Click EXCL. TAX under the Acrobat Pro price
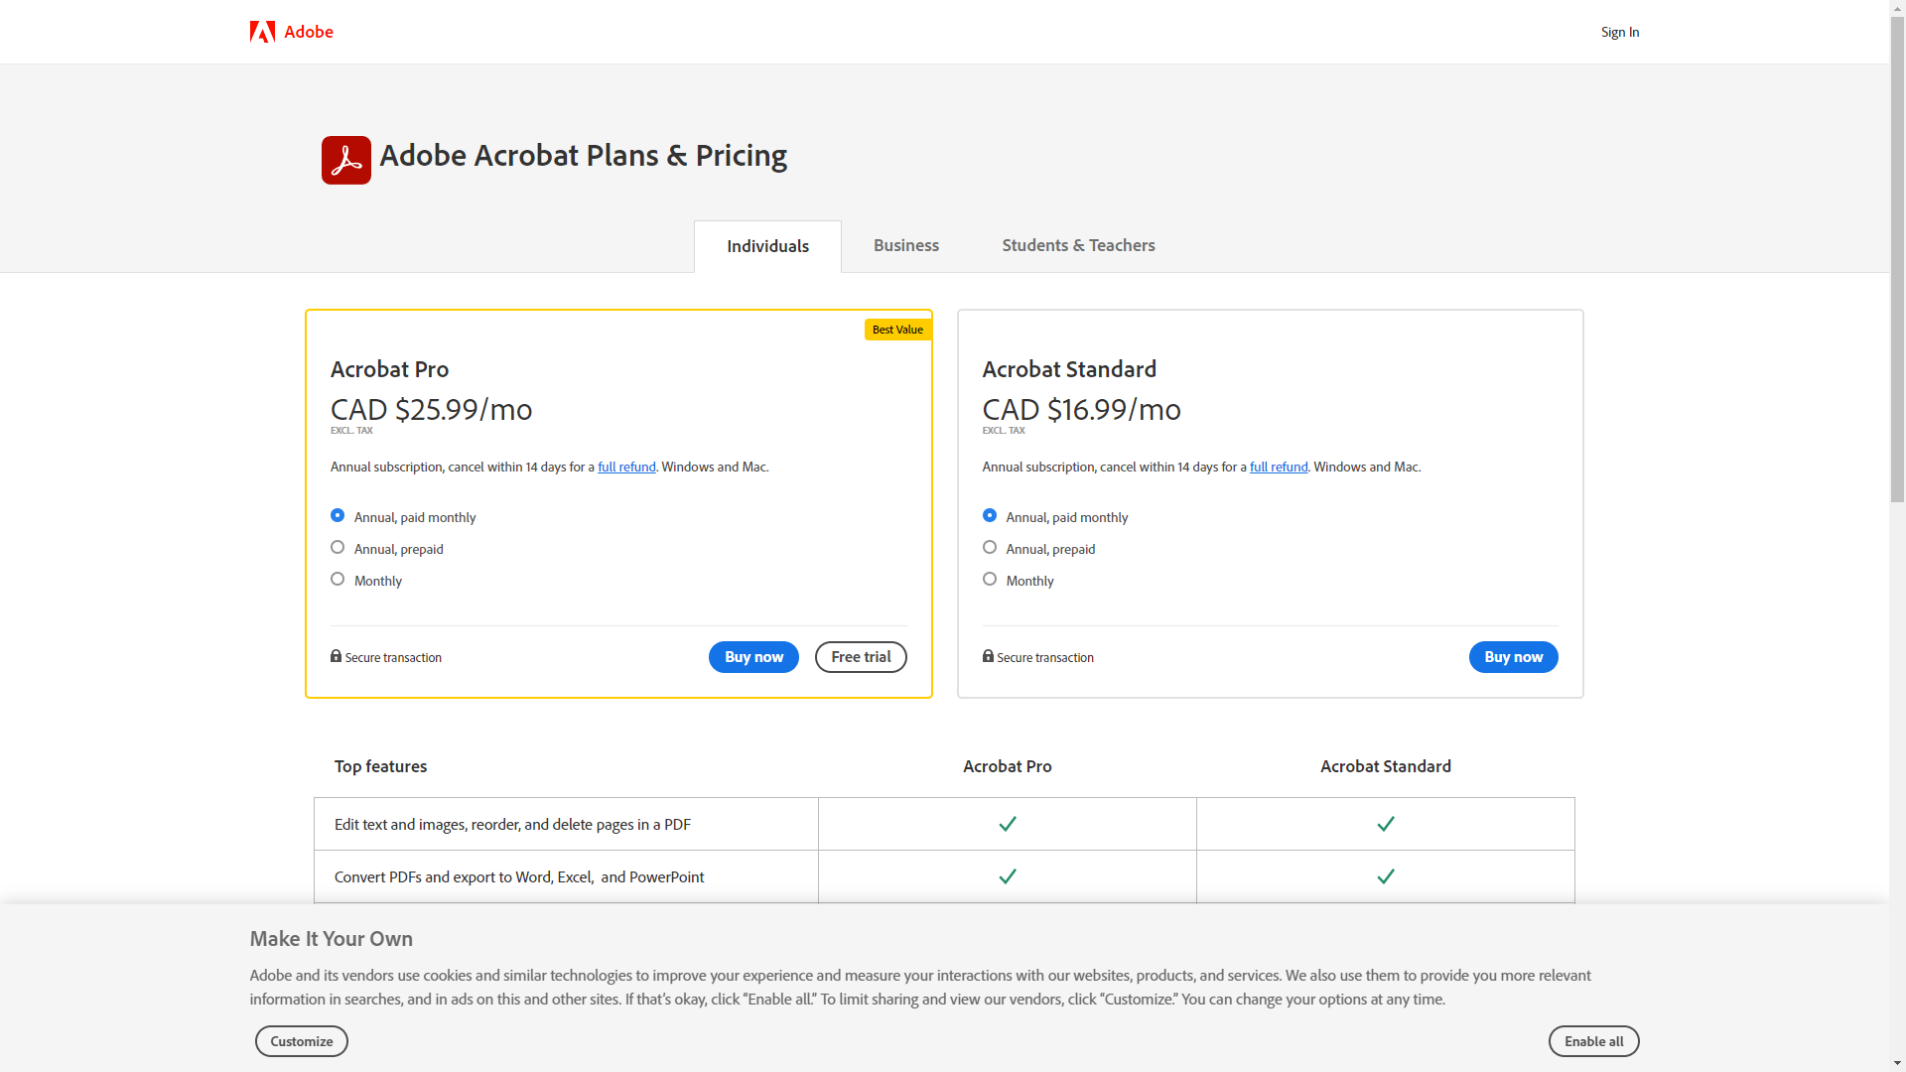1906x1072 pixels. (351, 431)
